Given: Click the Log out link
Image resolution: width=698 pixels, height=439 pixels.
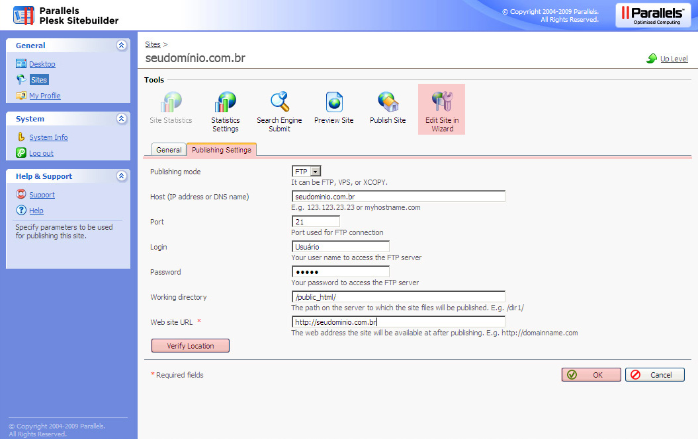Looking at the screenshot, I should tap(42, 153).
